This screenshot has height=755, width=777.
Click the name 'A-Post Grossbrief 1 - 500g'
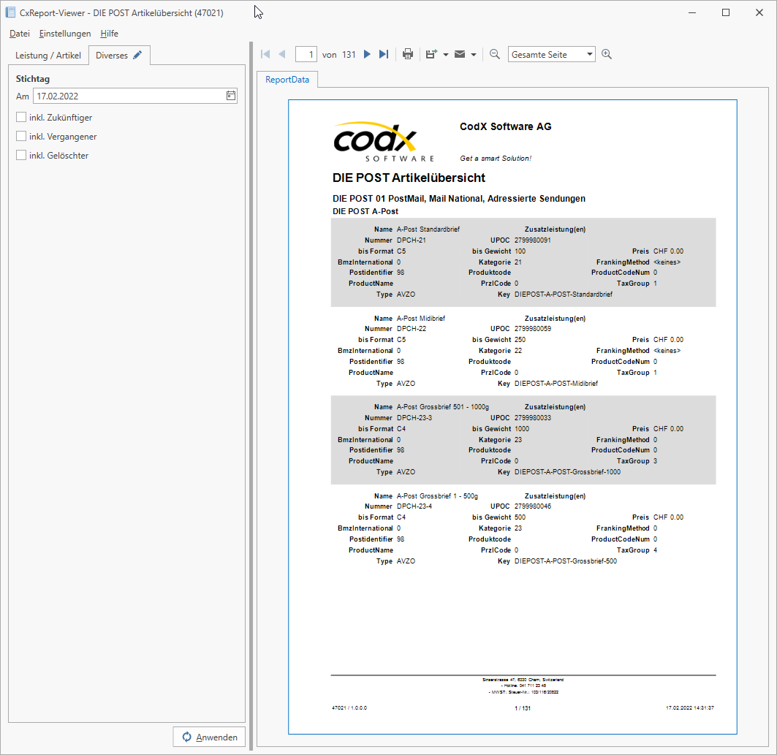[x=437, y=496]
